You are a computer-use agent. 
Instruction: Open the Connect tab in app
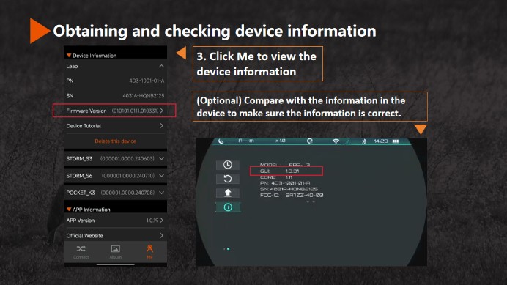tap(81, 252)
